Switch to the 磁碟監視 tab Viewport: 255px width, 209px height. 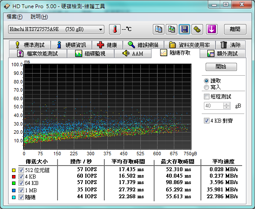[91, 53]
